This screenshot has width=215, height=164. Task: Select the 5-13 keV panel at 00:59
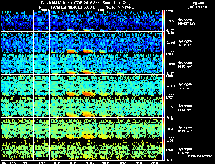pos(155,150)
